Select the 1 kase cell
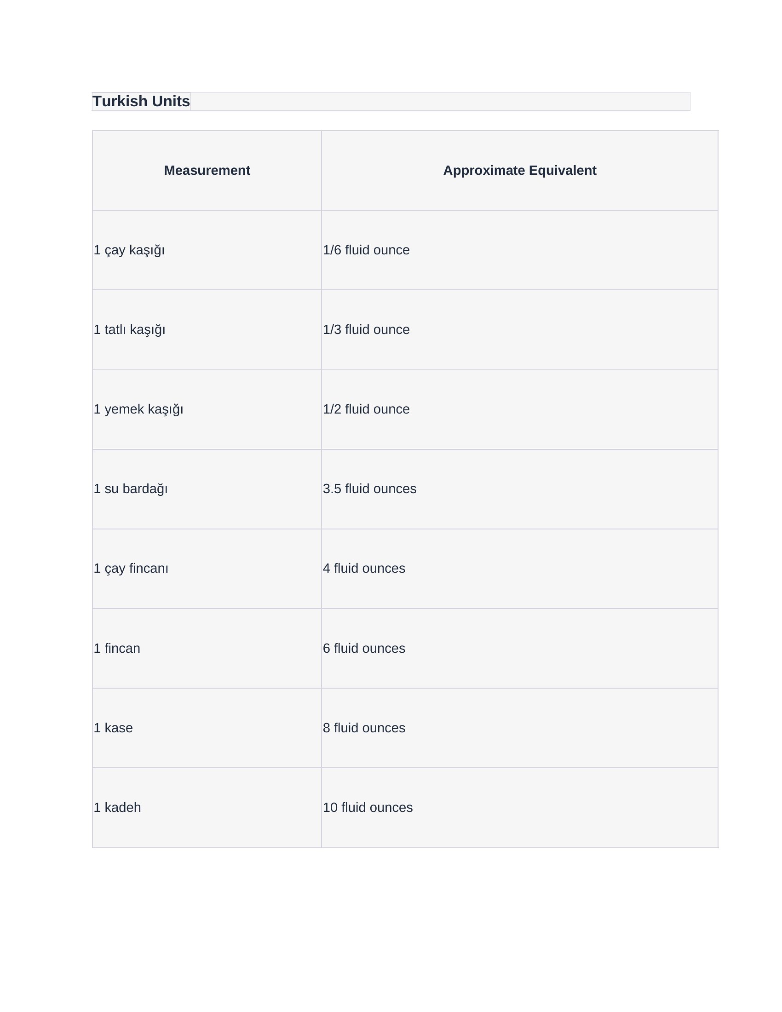Viewport: 782px width, 1012px height. coord(207,728)
